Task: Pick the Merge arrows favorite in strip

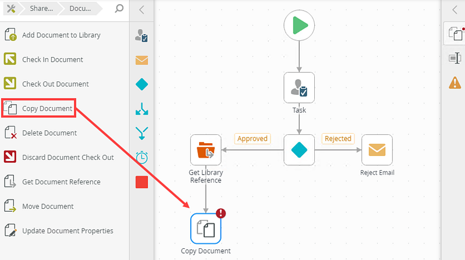Action: coord(142,133)
